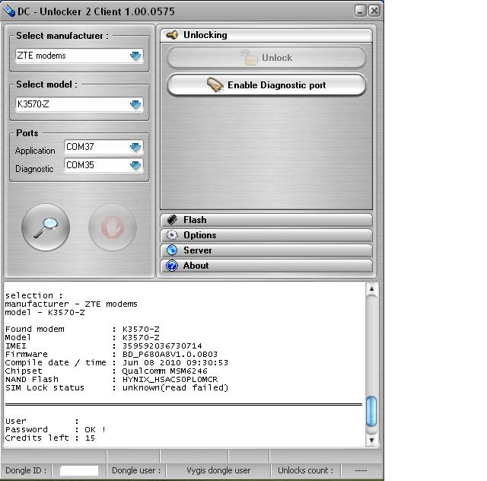Click the log scroll down arrow
Screen dimensions: 487x481
372,439
